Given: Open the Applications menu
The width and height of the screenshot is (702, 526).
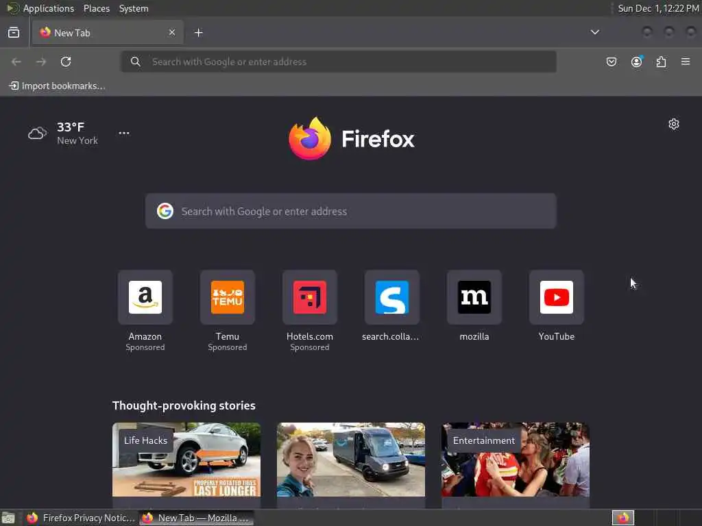Looking at the screenshot, I should [49, 8].
